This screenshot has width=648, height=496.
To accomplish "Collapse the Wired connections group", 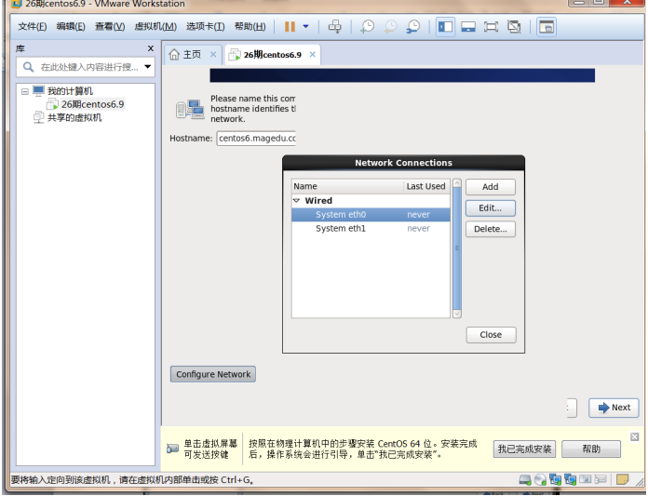I will pyautogui.click(x=296, y=201).
